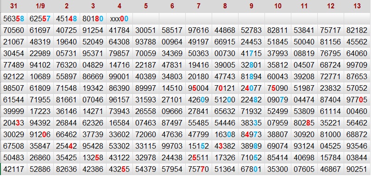This screenshot has width=371, height=176.
Task: Click column header 13
Action: click(x=357, y=6)
